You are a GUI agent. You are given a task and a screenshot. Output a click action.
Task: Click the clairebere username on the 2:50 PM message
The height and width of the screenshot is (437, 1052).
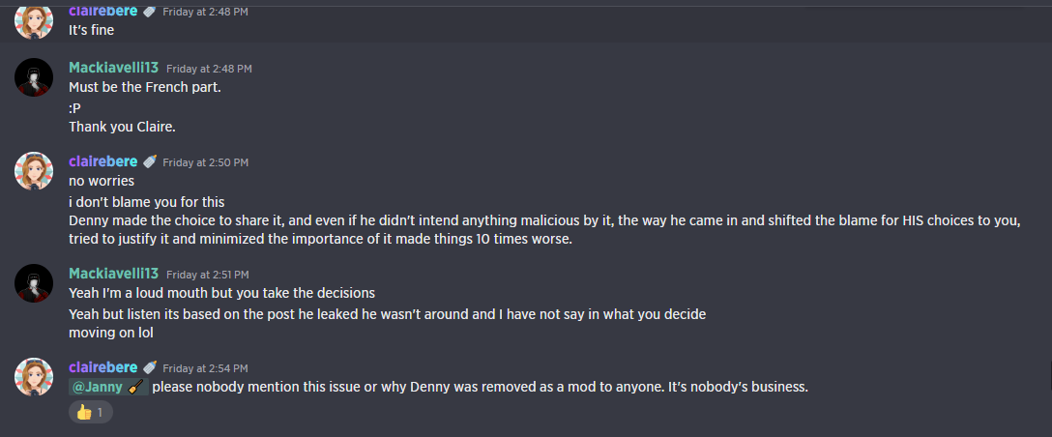click(x=102, y=161)
